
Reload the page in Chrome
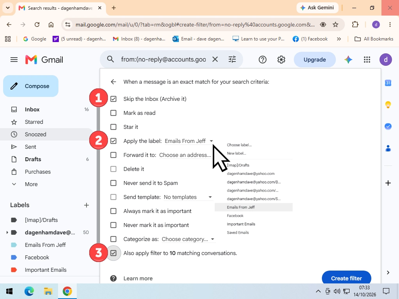point(37,25)
